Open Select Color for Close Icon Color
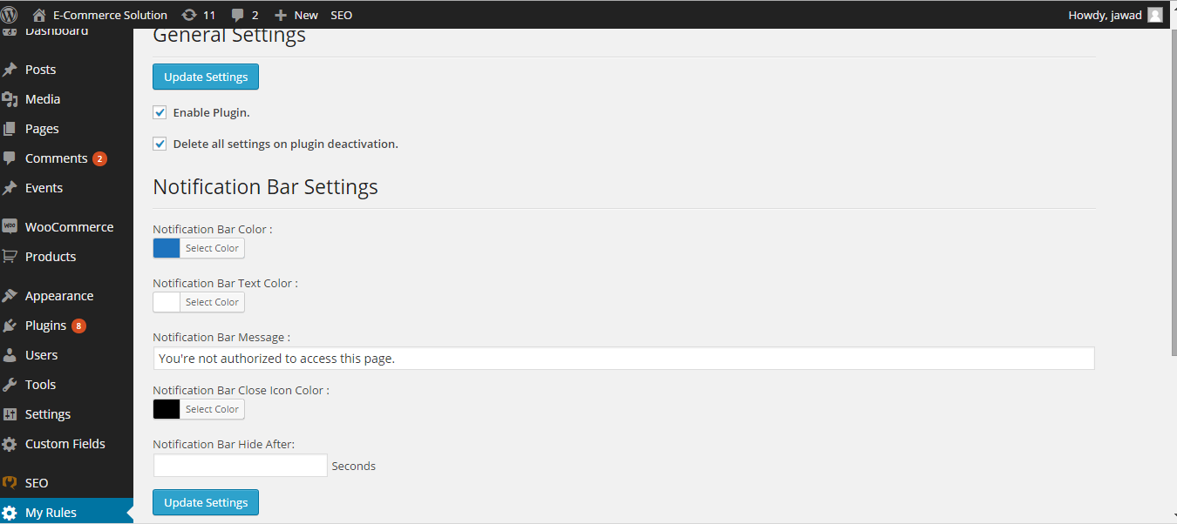The image size is (1177, 524). pyautogui.click(x=213, y=409)
